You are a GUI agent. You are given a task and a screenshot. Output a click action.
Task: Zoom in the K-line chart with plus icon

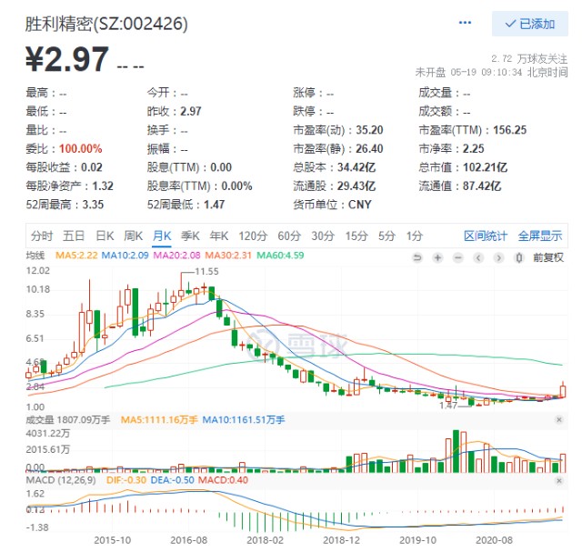click(438, 257)
